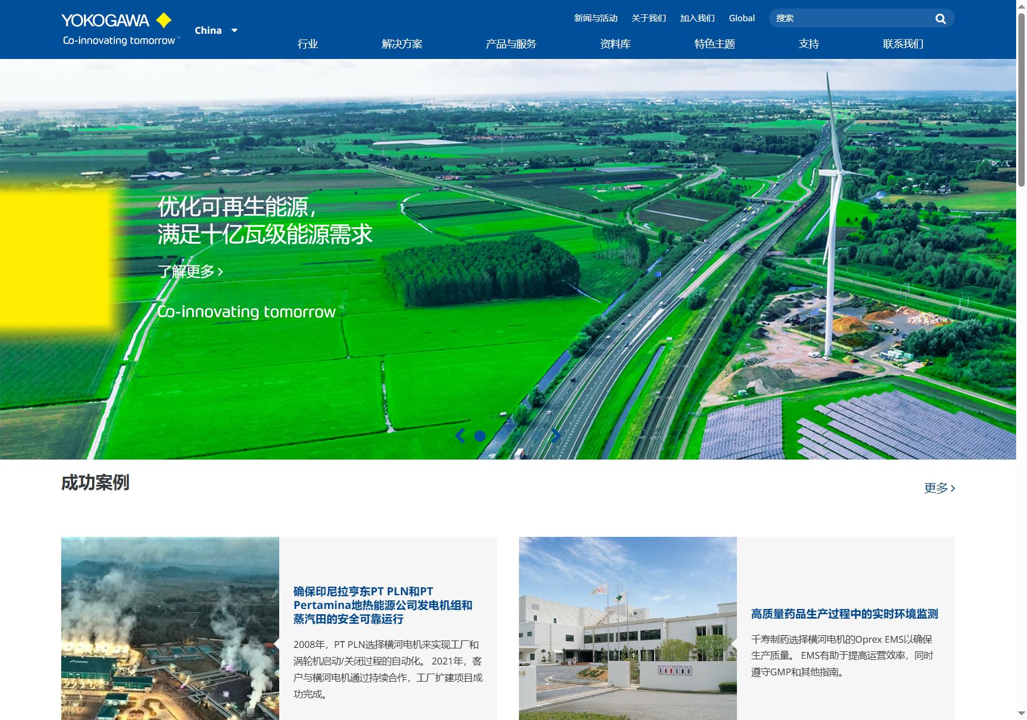Click 了解更多 on the hero banner

191,271
